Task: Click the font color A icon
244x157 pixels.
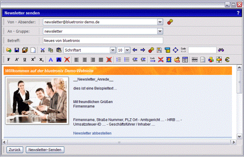Action: [51, 60]
